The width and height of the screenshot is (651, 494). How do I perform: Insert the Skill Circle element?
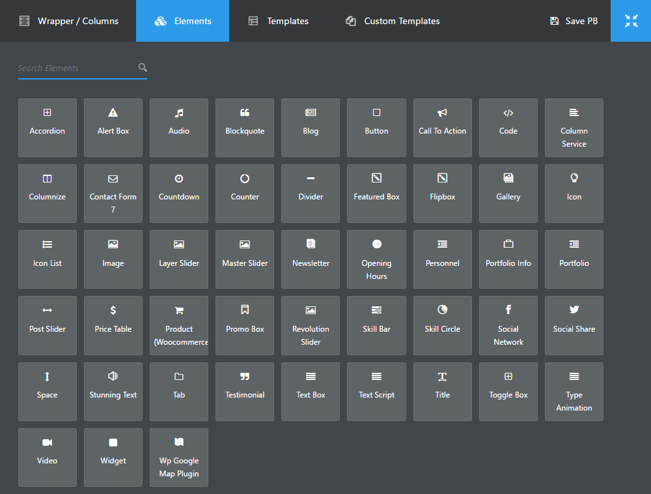[x=442, y=326]
